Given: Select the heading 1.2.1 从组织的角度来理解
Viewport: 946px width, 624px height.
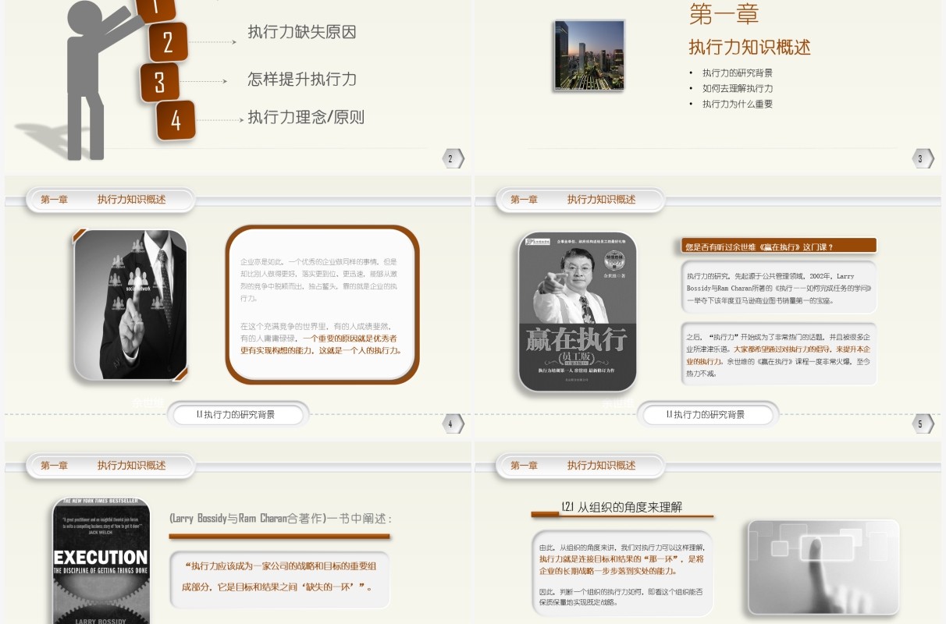Looking at the screenshot, I should [622, 507].
